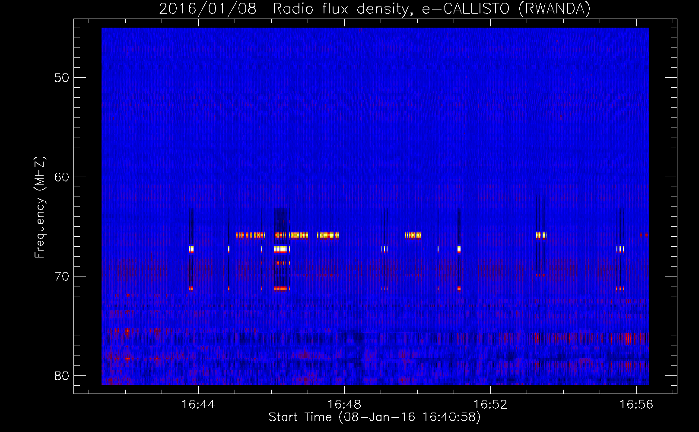This screenshot has width=699, height=432.
Task: Click the 60 frequency tick label
Action: click(x=62, y=177)
